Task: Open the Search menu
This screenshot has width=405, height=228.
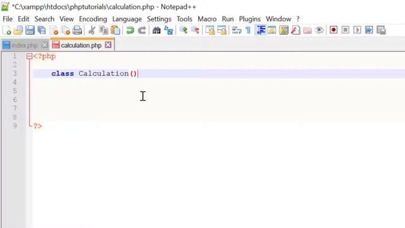Action: click(x=44, y=19)
